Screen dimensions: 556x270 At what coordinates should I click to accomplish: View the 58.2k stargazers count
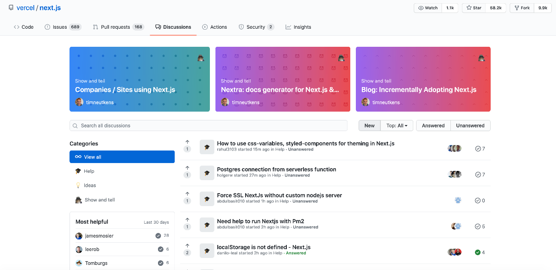496,8
